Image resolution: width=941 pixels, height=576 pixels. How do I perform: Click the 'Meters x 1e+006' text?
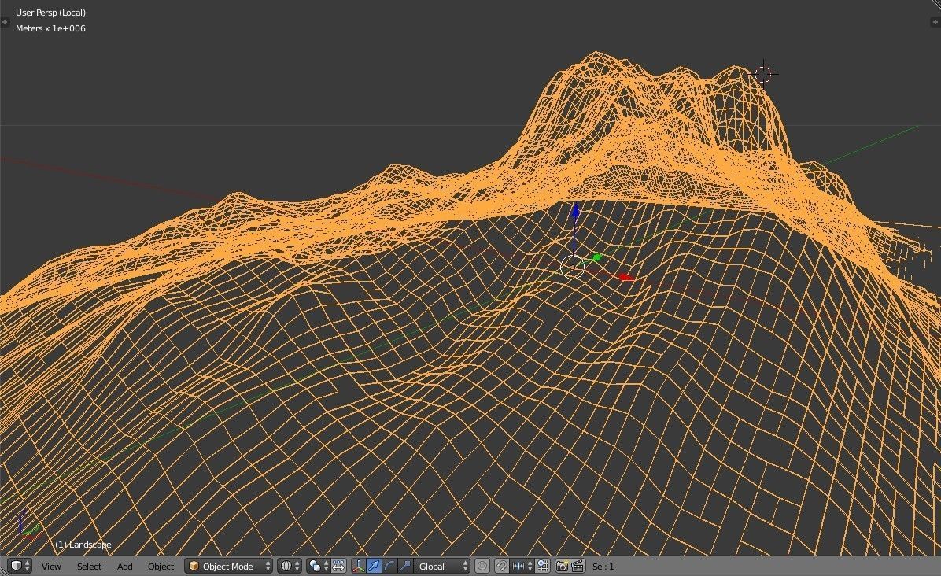[50, 28]
